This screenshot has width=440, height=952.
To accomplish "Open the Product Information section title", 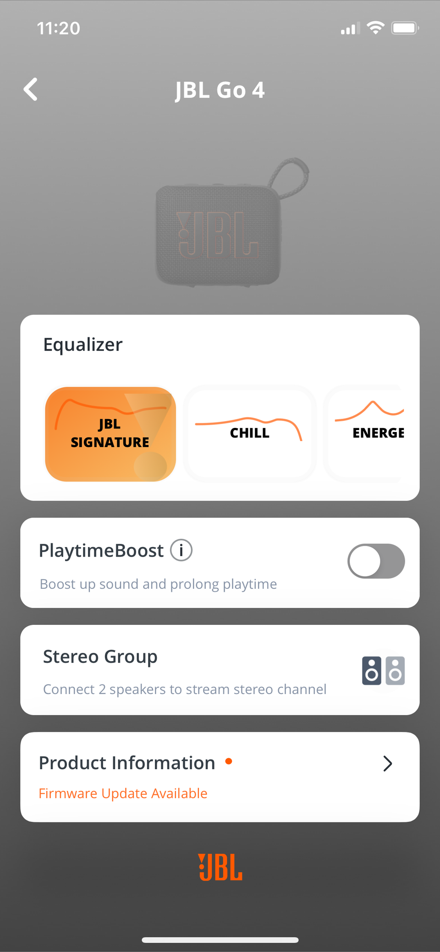I will coord(127,763).
